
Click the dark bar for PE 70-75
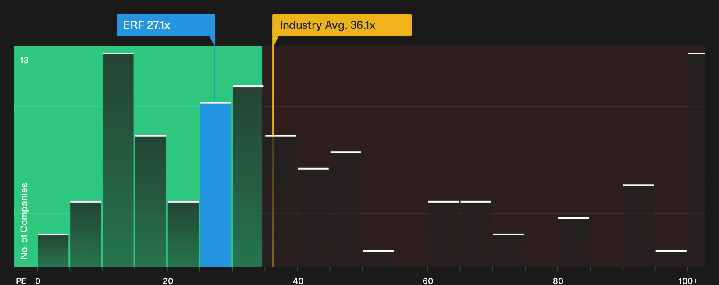click(x=509, y=250)
